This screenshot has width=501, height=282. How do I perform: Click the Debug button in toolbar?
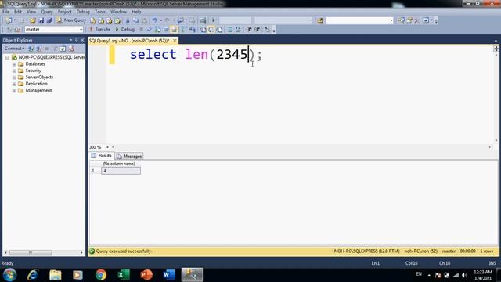coord(125,30)
